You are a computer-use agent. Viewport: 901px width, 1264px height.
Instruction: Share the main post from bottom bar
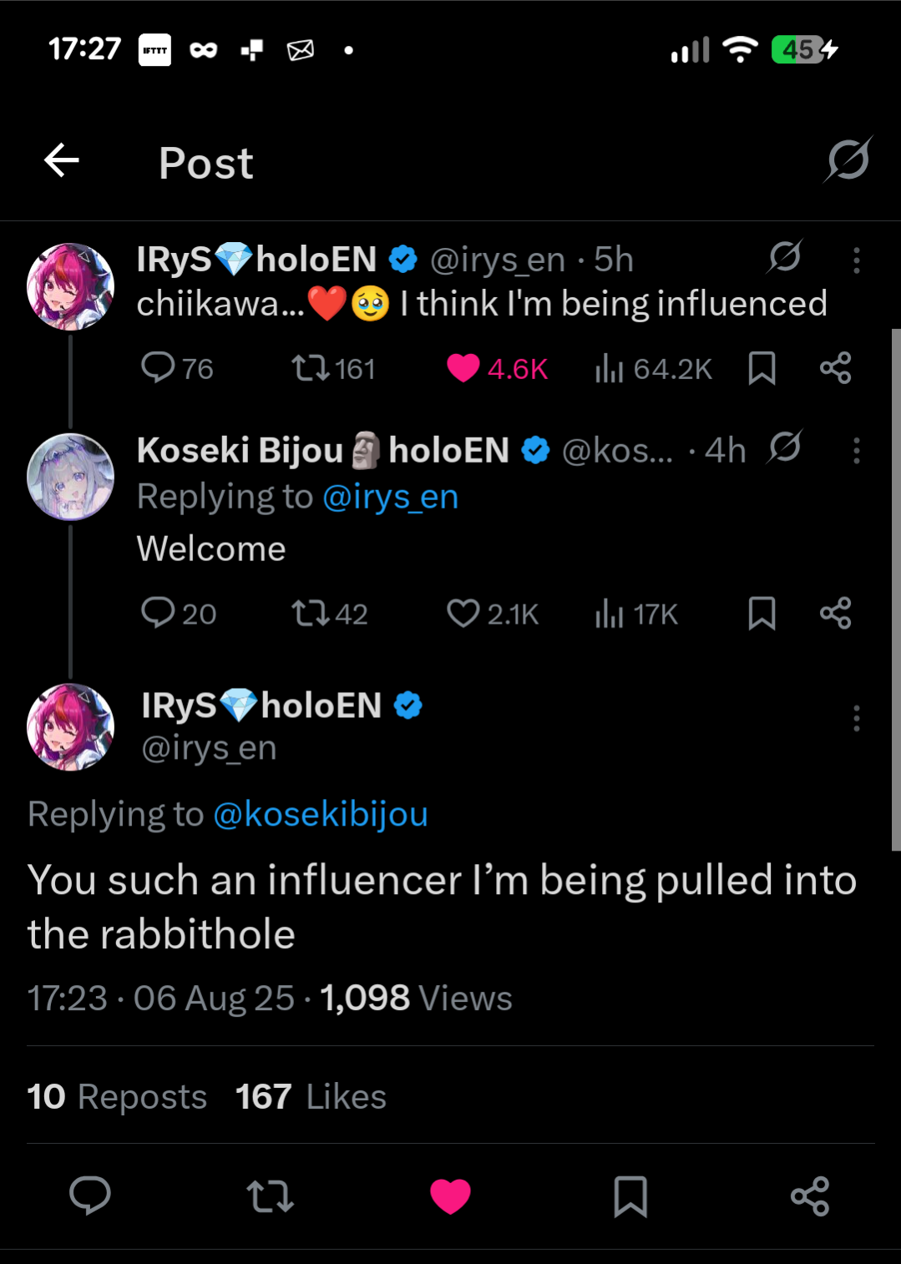pos(809,1196)
